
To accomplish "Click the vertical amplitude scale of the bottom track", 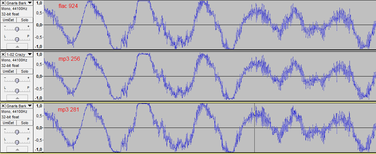I will [38, 128].
